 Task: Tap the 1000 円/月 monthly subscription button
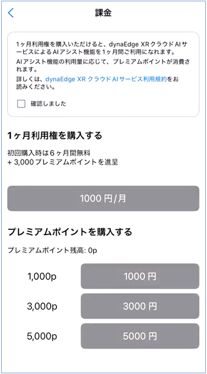click(x=103, y=198)
